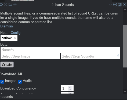
Task: Increase Download Concurrency value with up arrow
Action: [x=70, y=87]
